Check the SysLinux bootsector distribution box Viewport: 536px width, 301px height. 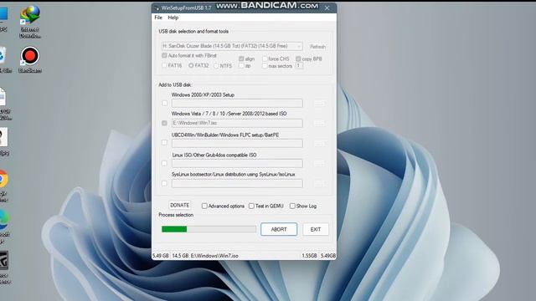164,184
